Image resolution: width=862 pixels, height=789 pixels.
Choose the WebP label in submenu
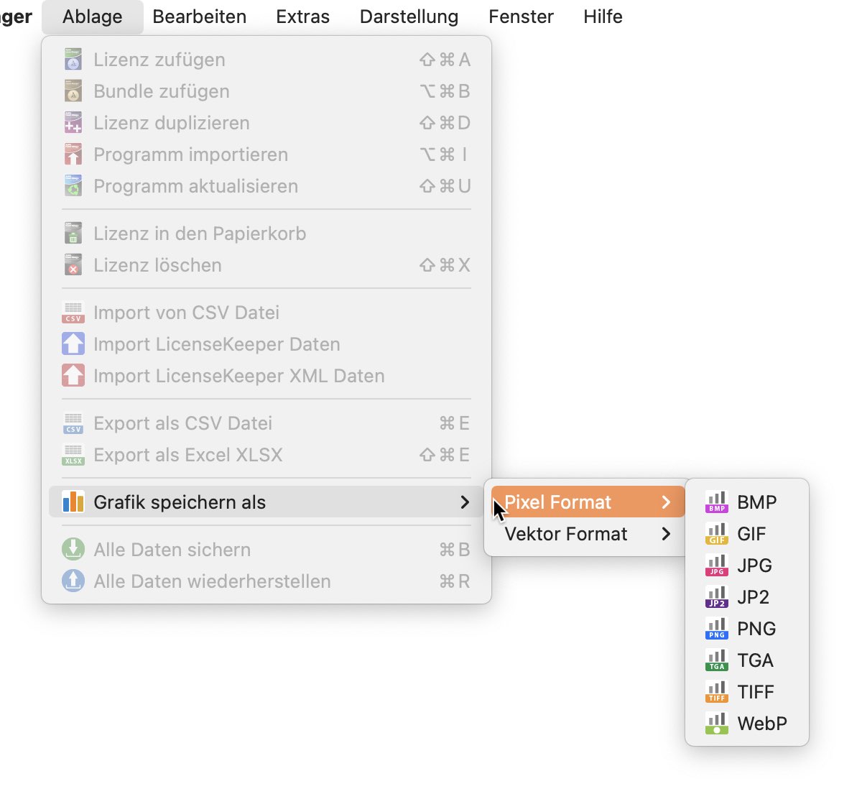(x=761, y=724)
